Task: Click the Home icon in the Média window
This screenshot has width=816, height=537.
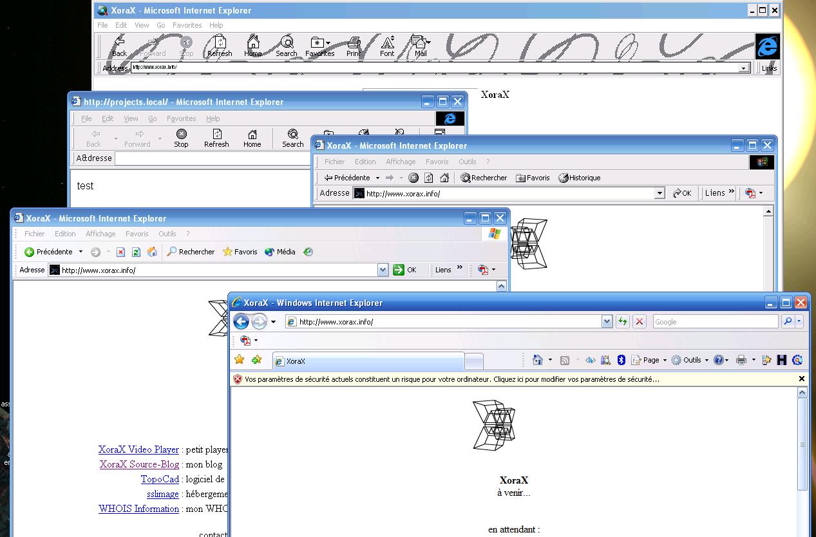Action: (x=152, y=252)
